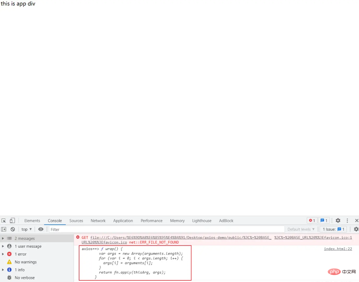Open the Sources tab
The width and height of the screenshot is (359, 282).
(x=76, y=221)
